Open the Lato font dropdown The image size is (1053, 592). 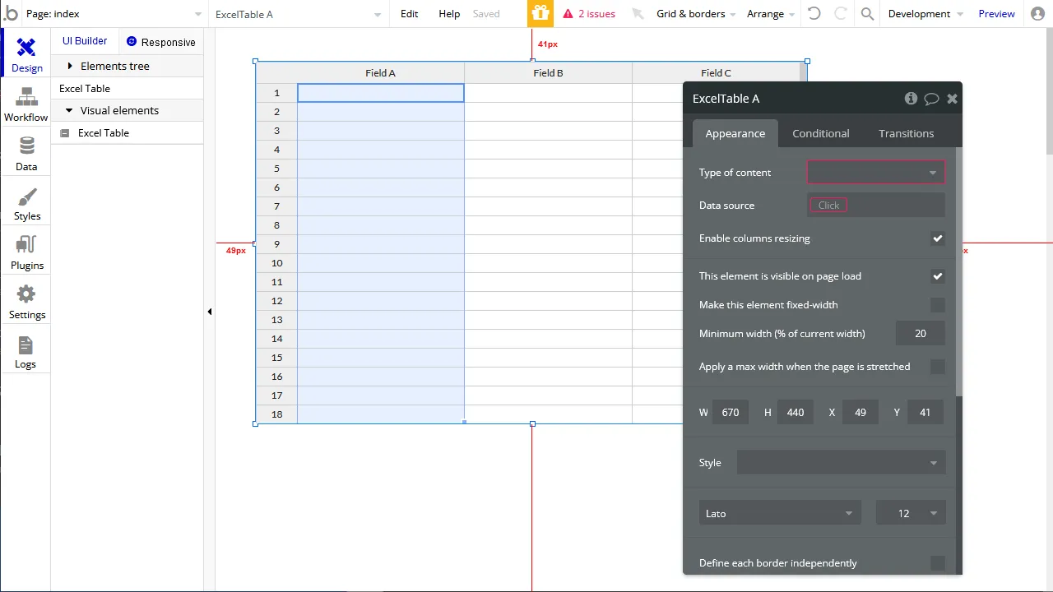778,512
